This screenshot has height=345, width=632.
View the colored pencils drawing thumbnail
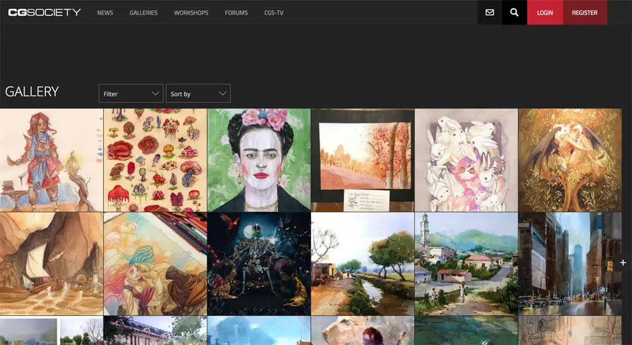click(155, 263)
